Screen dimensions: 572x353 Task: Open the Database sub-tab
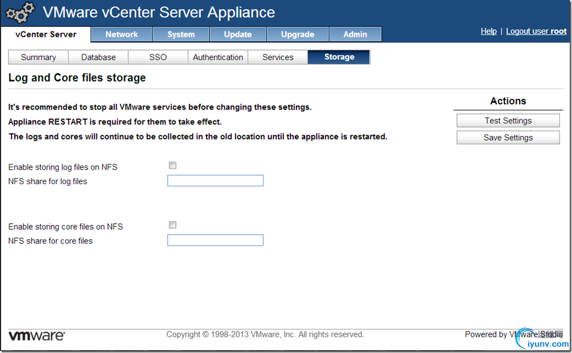tap(98, 57)
